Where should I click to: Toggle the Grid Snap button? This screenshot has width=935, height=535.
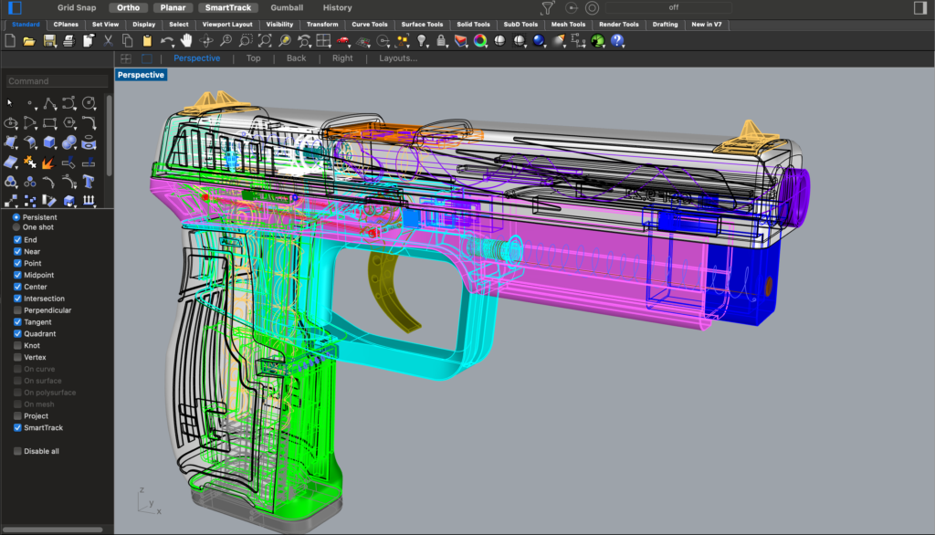coord(78,7)
